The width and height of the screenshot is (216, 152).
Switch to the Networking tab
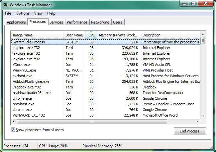click(x=100, y=22)
